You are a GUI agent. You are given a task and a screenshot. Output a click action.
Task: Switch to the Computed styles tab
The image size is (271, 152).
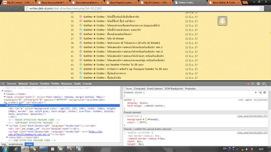coord(140,88)
